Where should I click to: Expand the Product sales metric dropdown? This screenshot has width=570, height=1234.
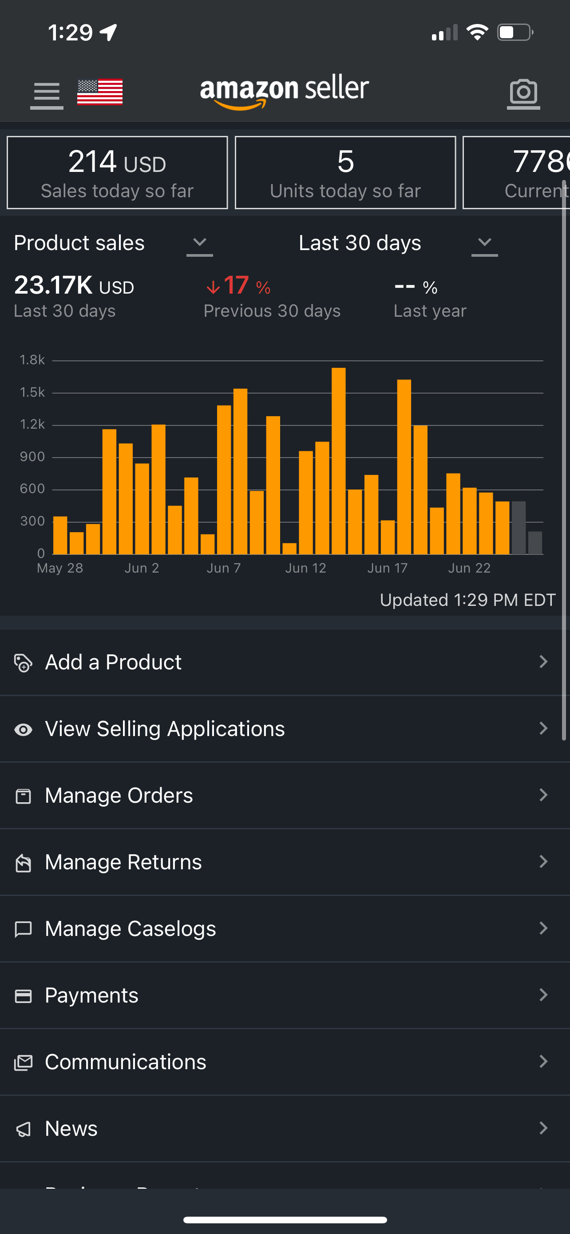pyautogui.click(x=200, y=243)
